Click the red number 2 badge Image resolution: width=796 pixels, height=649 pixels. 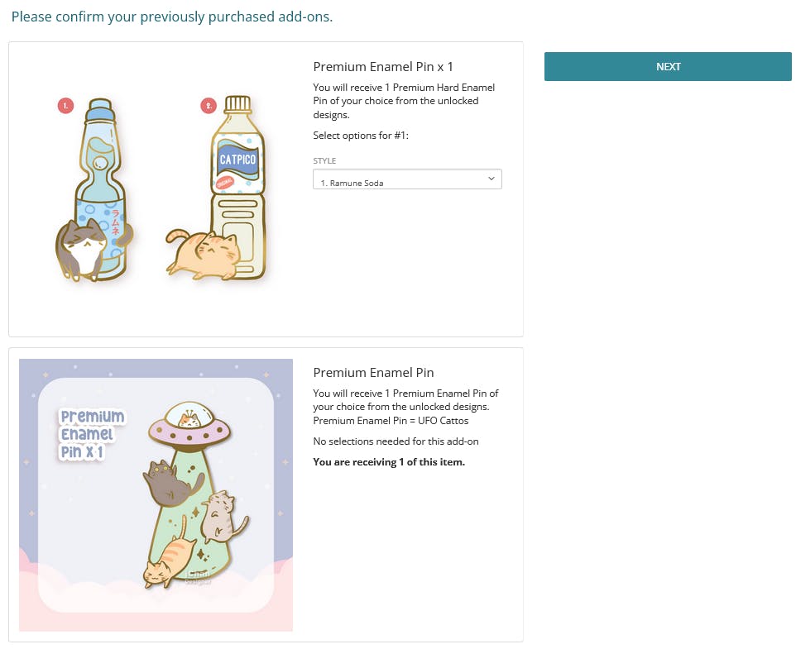[209, 106]
